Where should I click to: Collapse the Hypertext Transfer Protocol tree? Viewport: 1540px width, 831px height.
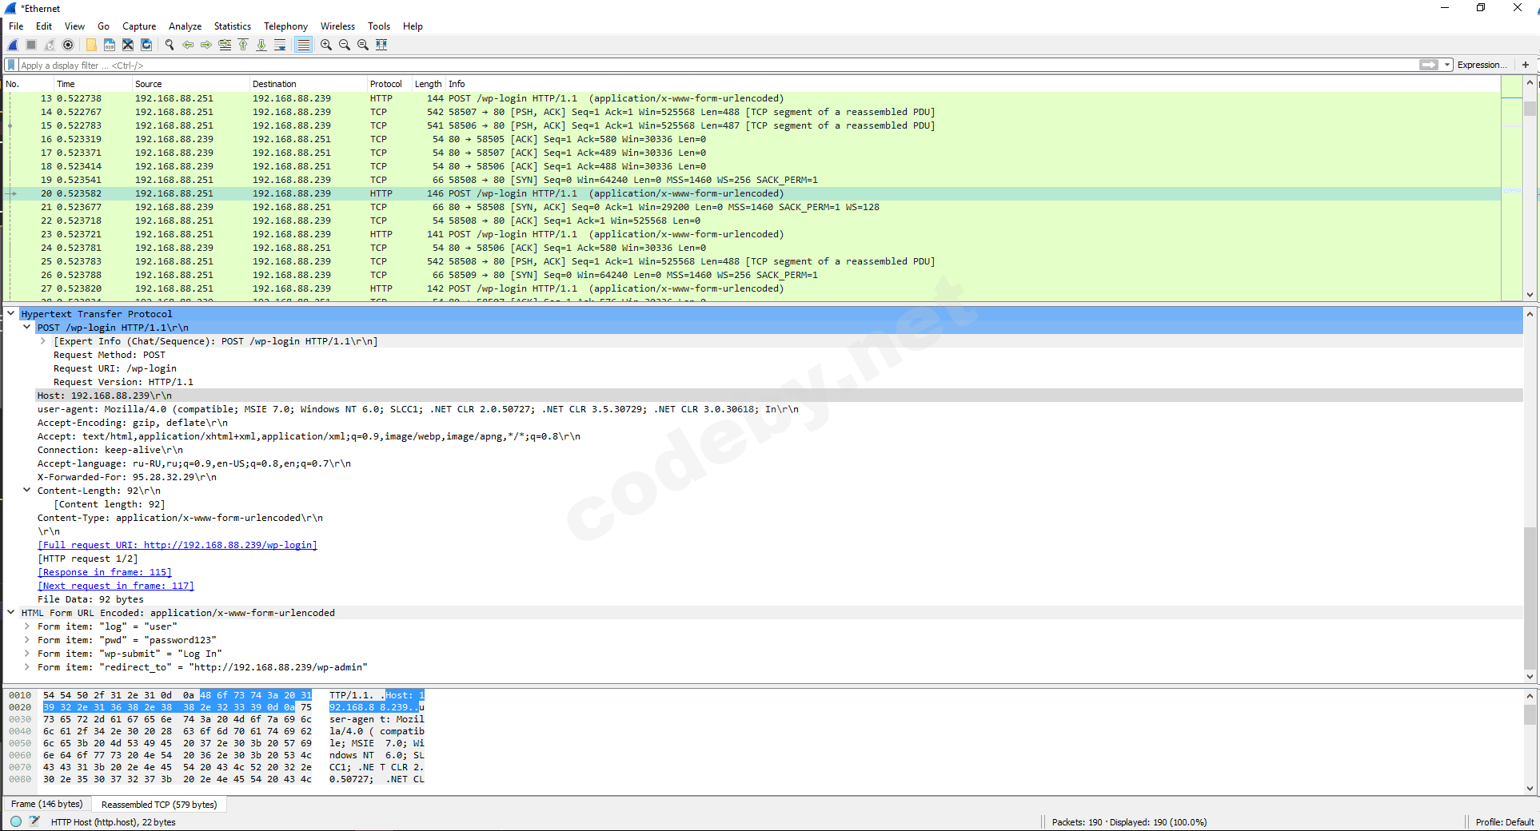11,314
